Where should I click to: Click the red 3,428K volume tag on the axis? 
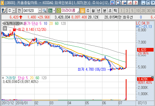[145, 79]
